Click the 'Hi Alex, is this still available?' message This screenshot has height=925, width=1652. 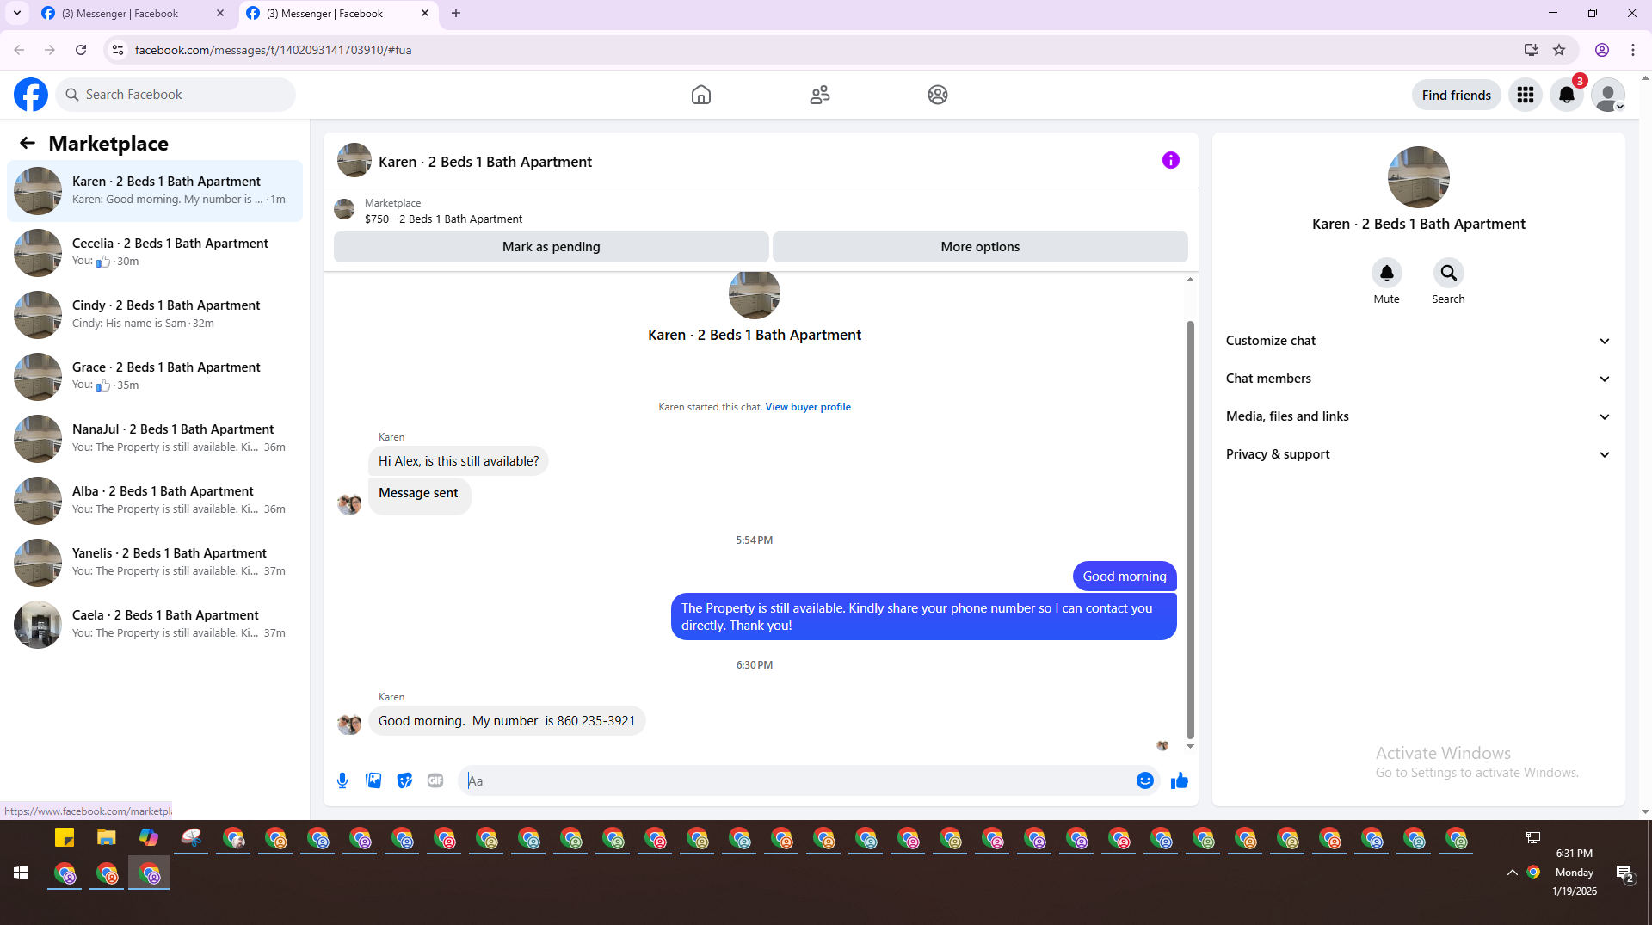[459, 461]
